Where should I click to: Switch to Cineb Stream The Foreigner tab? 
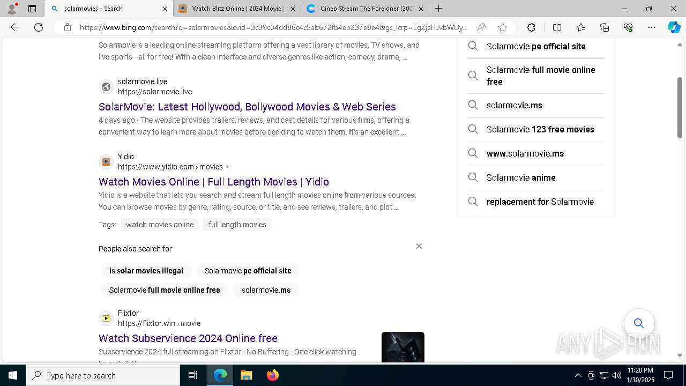point(364,9)
